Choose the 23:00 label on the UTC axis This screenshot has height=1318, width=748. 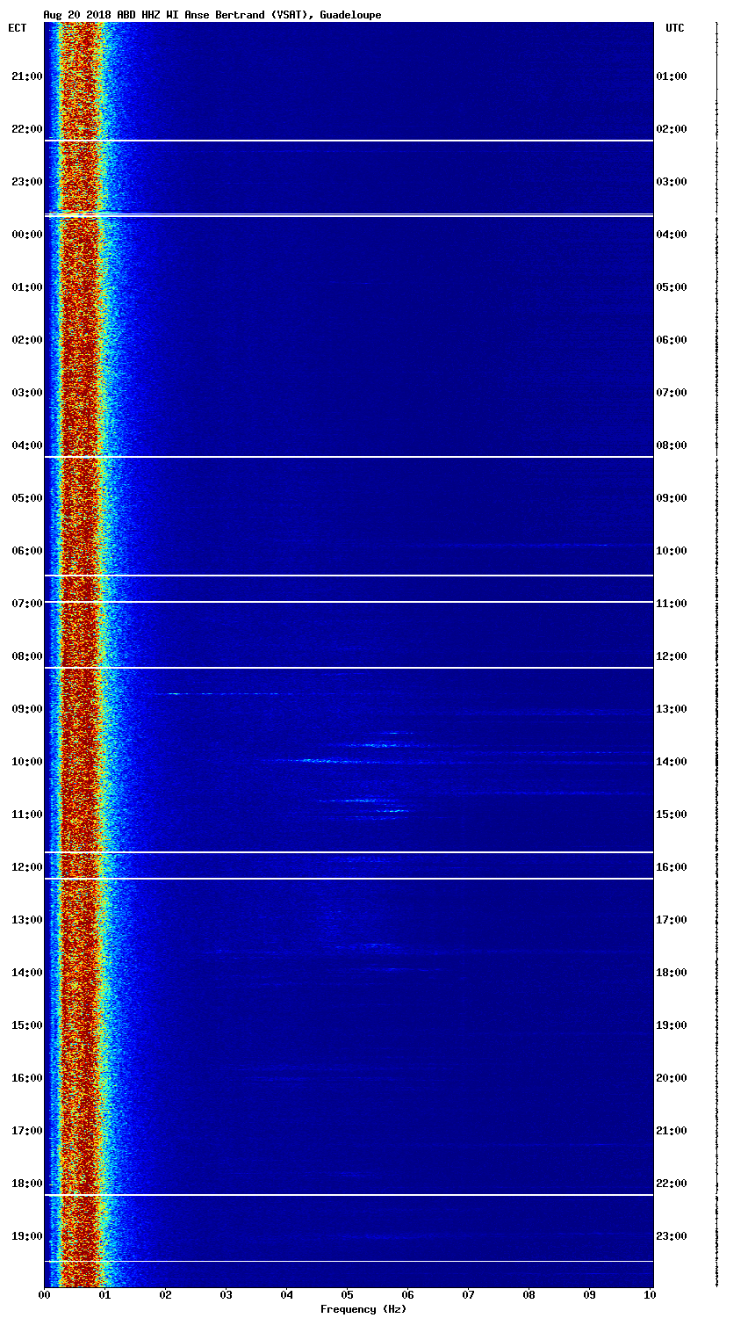click(x=672, y=1236)
